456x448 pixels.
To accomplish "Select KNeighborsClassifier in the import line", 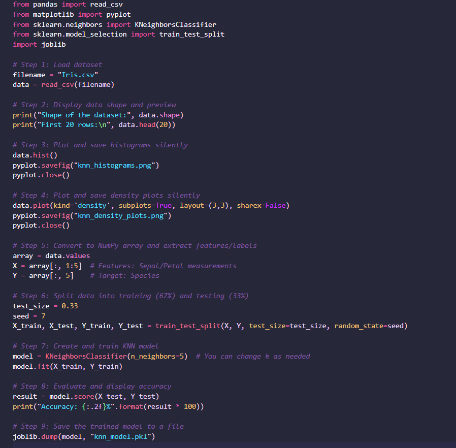I will 175,25.
